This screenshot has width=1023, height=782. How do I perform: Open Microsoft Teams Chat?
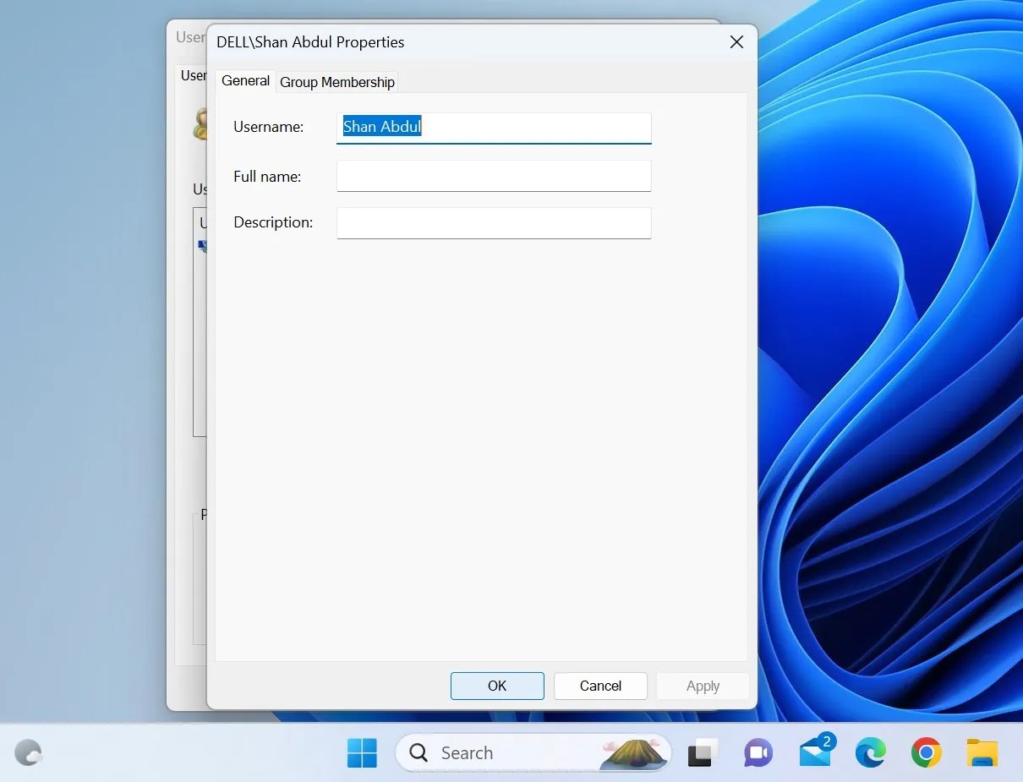[758, 752]
